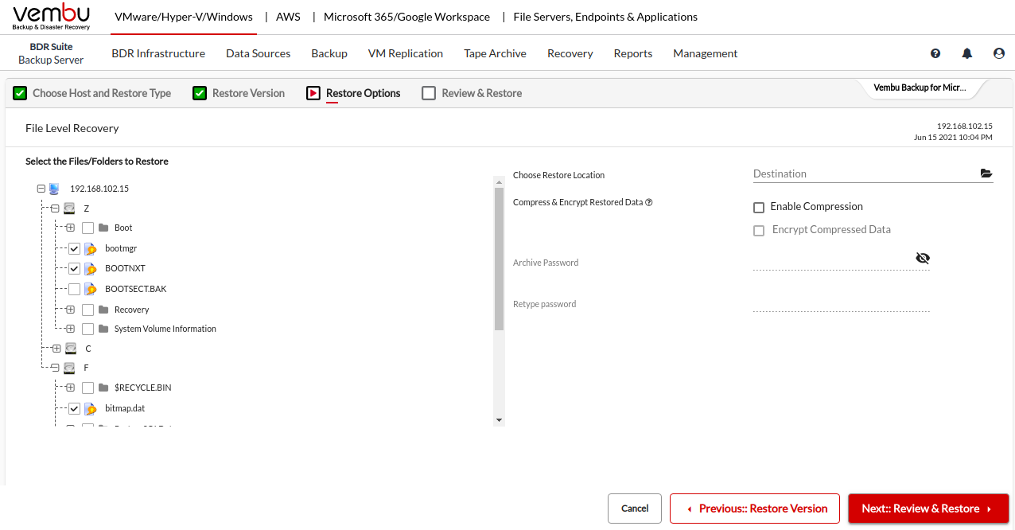Collapse the F drive node
1015x530 pixels.
56,368
